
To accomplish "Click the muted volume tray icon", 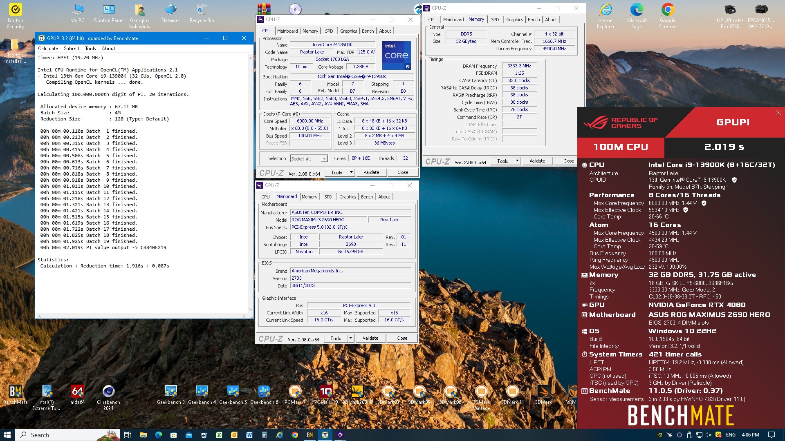I will pyautogui.click(x=709, y=435).
